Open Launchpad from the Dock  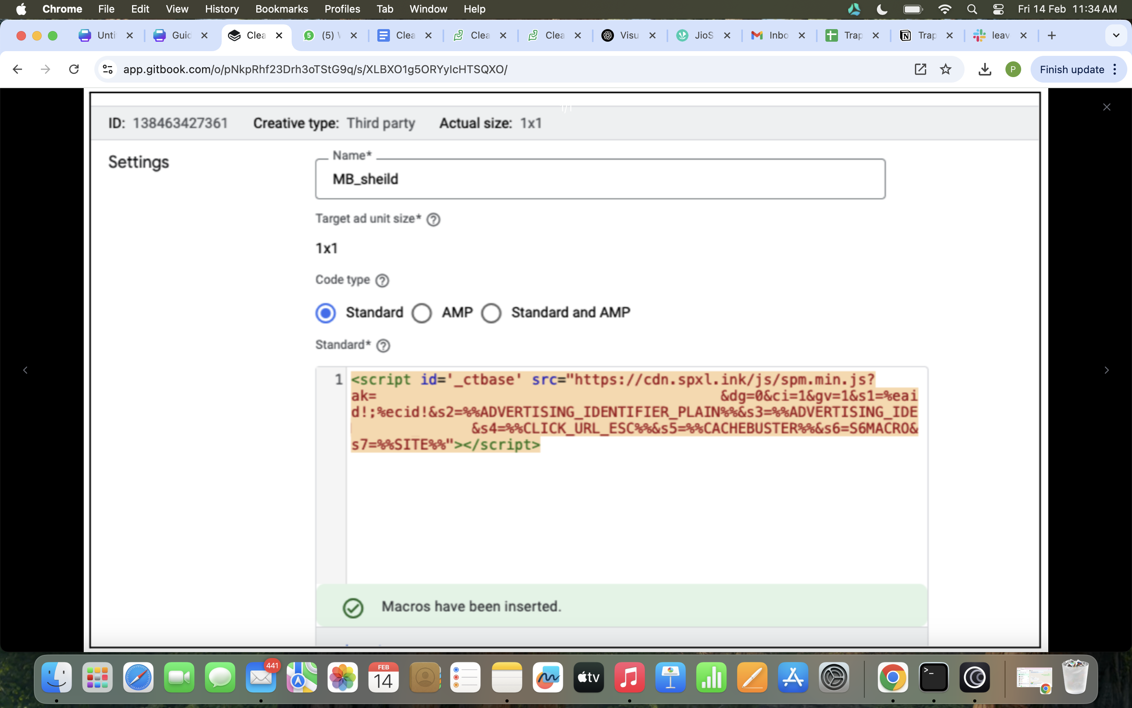[x=97, y=677]
